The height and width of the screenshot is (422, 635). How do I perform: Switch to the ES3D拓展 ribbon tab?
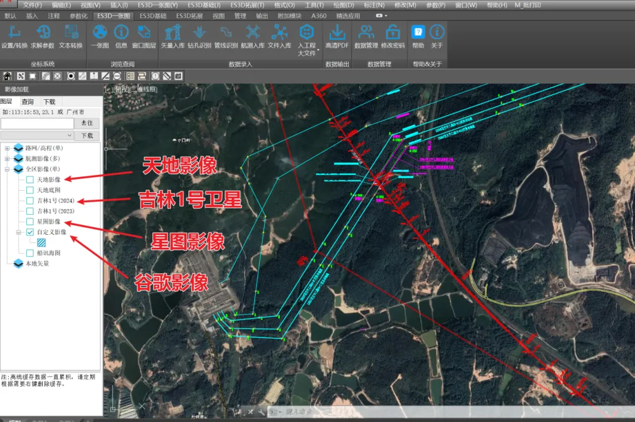[189, 16]
